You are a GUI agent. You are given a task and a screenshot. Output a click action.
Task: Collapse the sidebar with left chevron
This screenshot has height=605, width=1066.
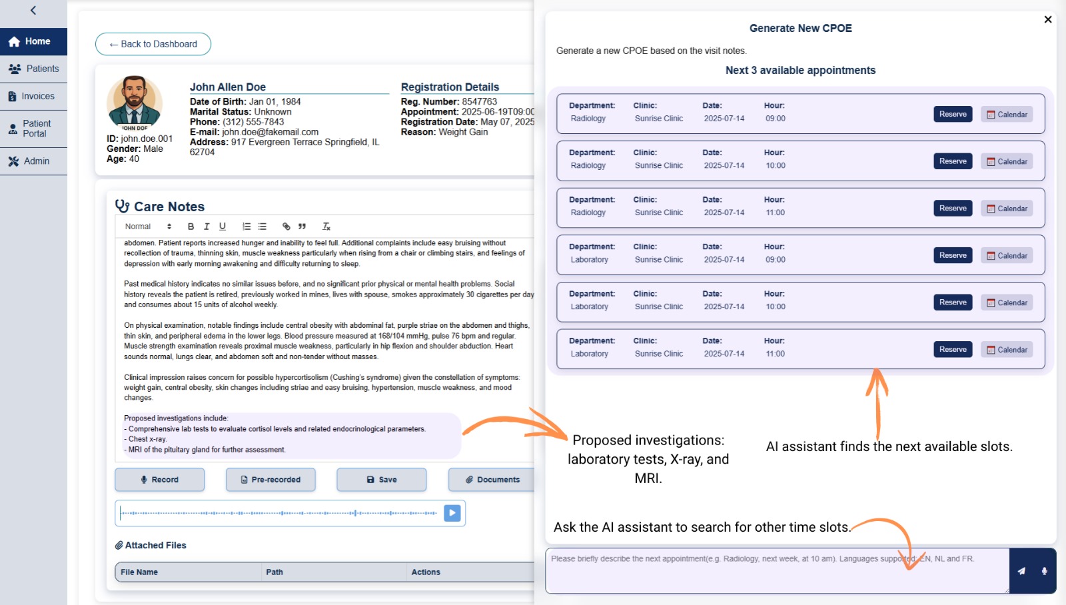(33, 11)
